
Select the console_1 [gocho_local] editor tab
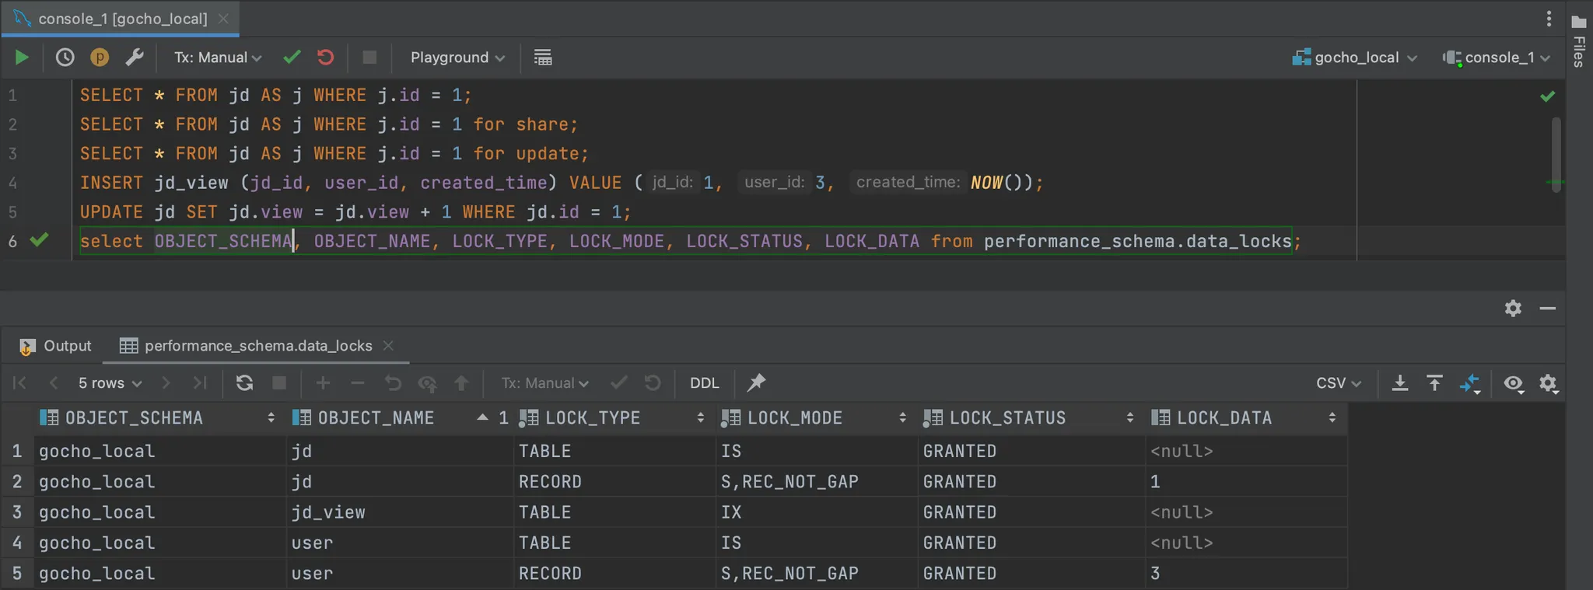tap(122, 19)
